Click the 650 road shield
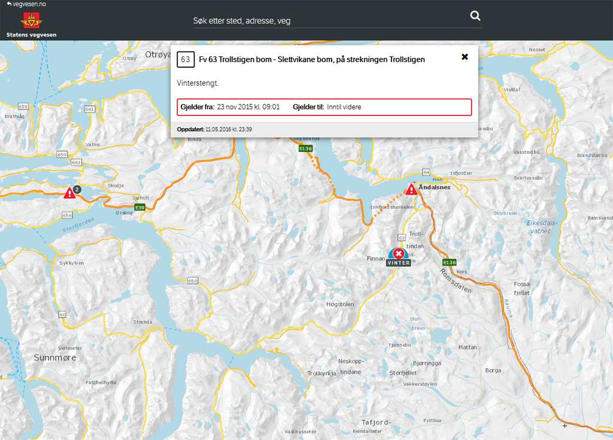613x440 pixels. (x=193, y=281)
